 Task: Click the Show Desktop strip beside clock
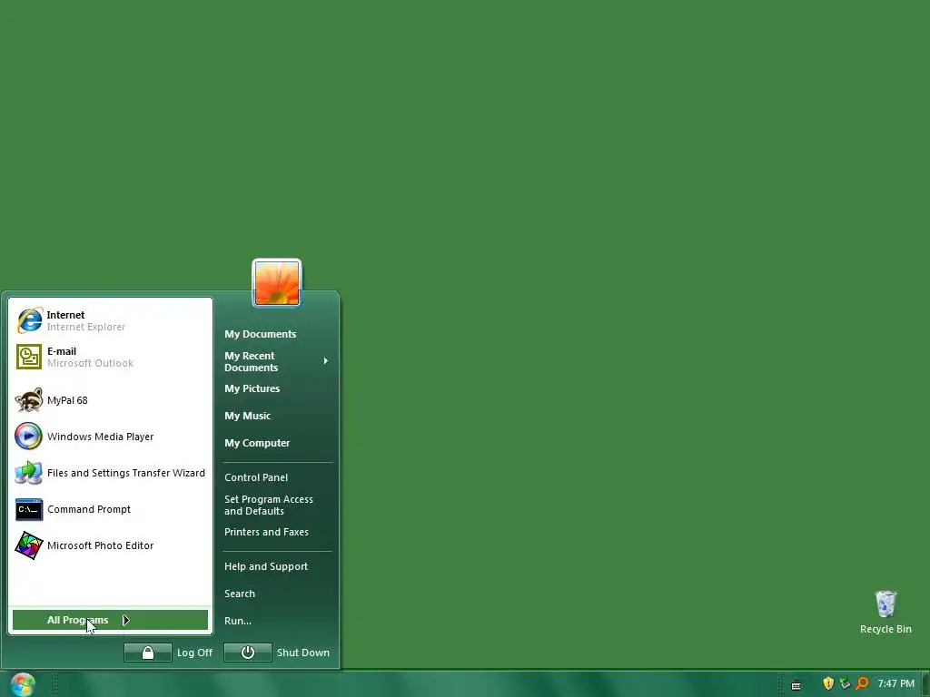(925, 684)
